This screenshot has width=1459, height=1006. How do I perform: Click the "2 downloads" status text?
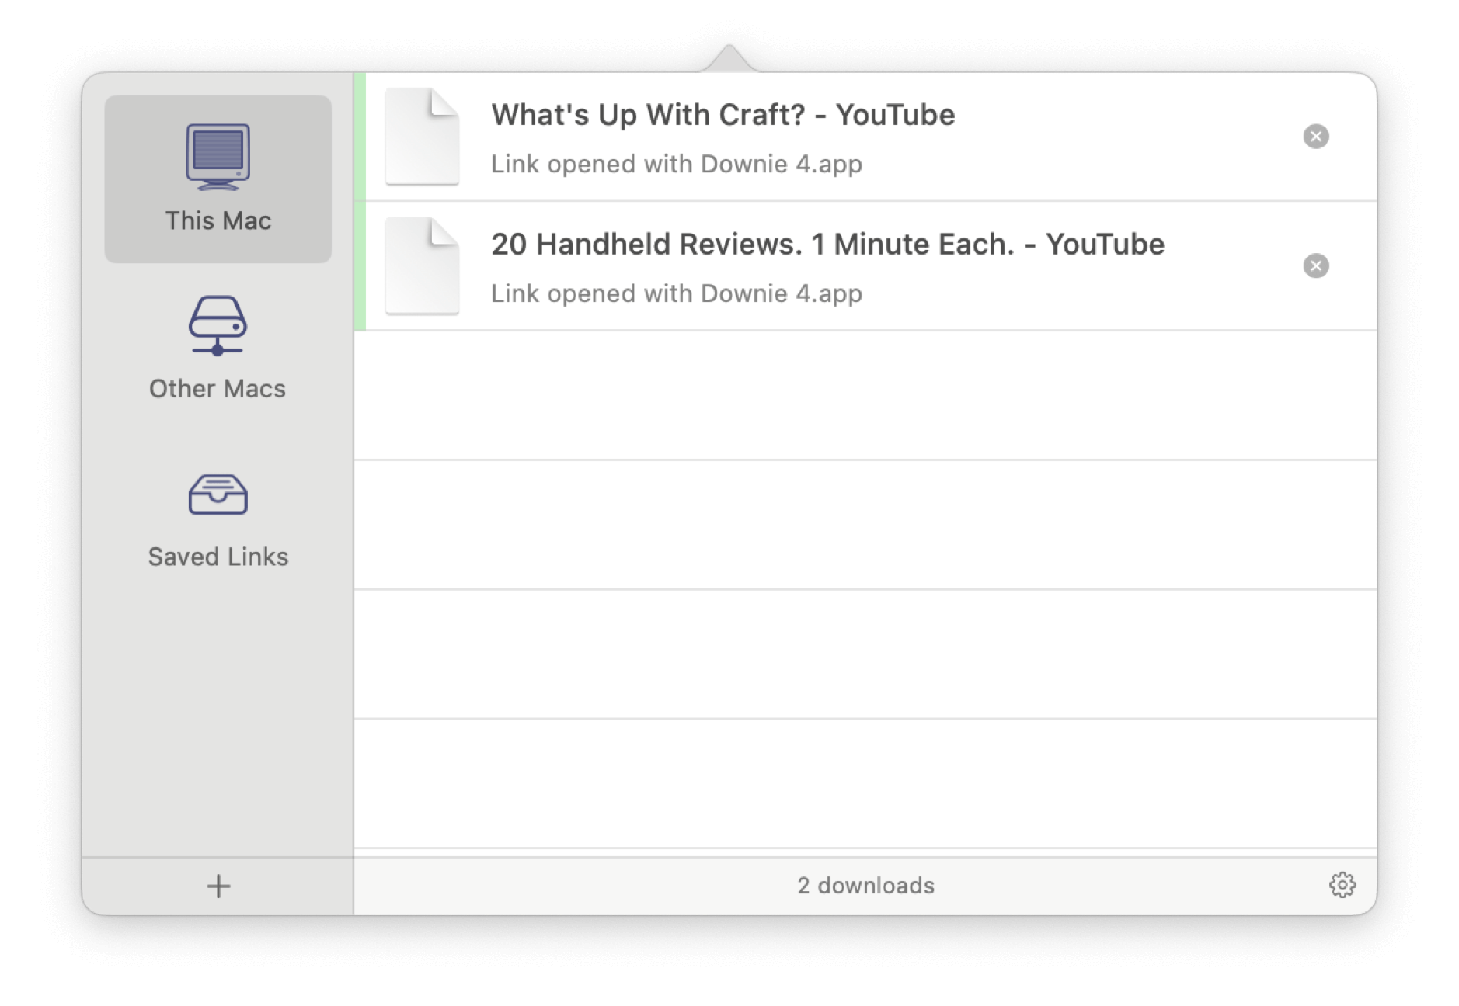865,886
